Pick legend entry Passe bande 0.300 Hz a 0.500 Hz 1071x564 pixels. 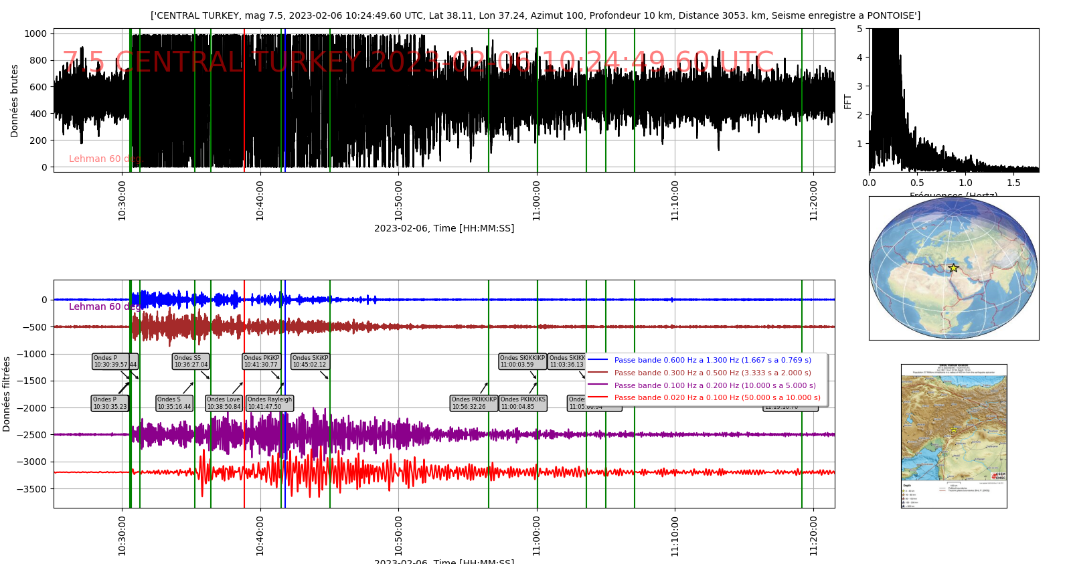pos(712,373)
